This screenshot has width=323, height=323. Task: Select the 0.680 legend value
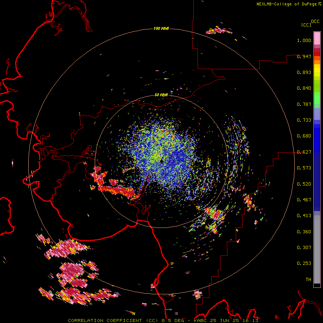tap(304, 136)
